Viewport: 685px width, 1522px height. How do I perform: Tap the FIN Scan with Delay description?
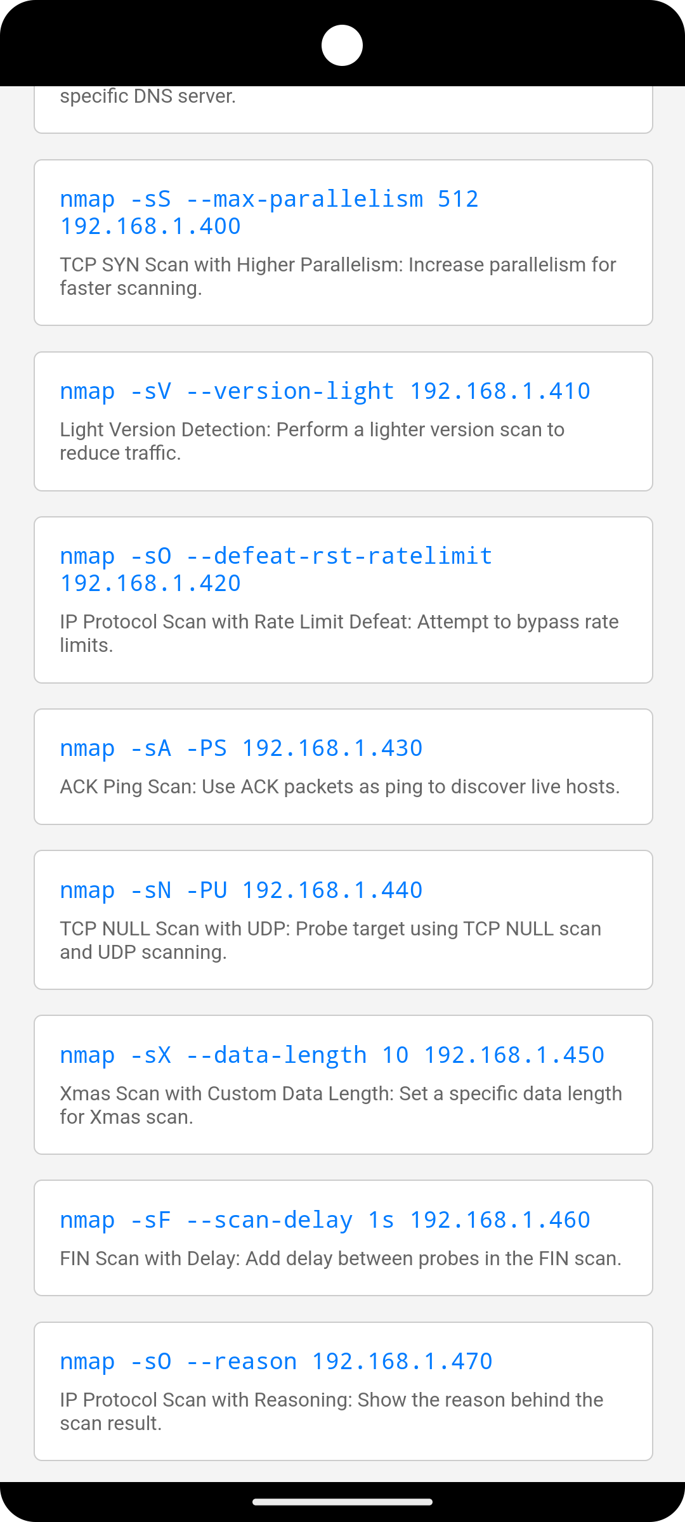[x=341, y=1258]
